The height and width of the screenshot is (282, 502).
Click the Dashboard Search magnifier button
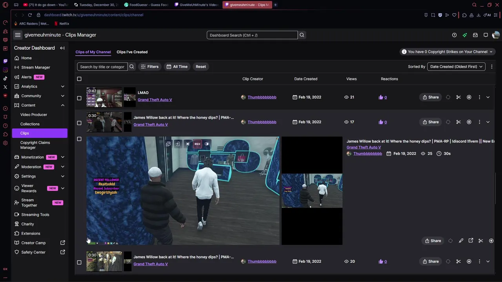pyautogui.click(x=302, y=35)
